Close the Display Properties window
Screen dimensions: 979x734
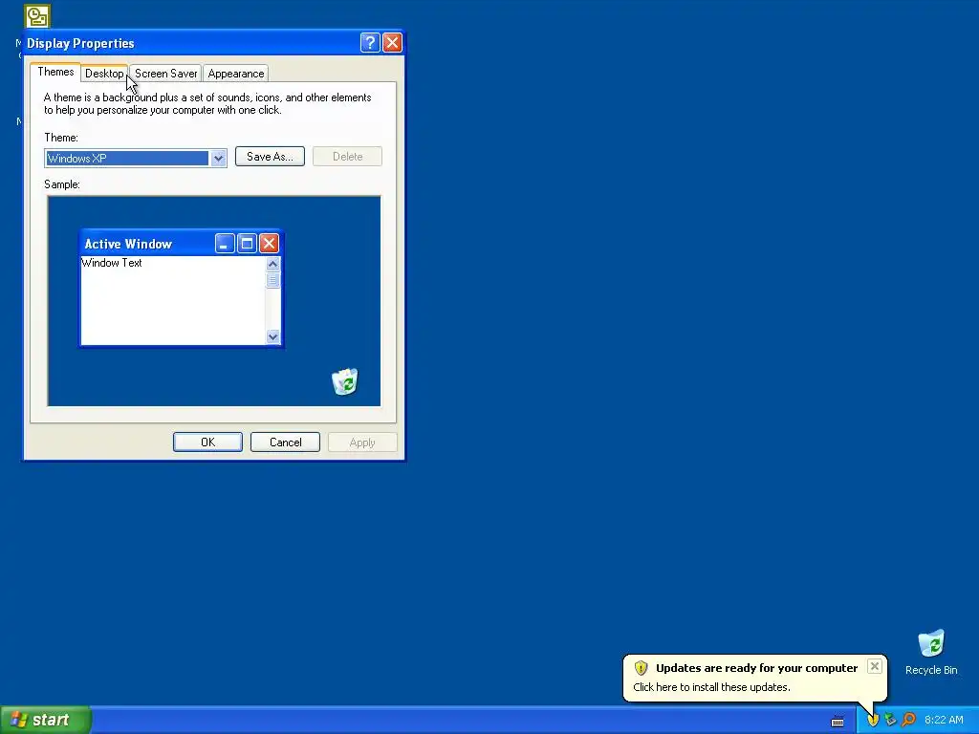pyautogui.click(x=392, y=42)
